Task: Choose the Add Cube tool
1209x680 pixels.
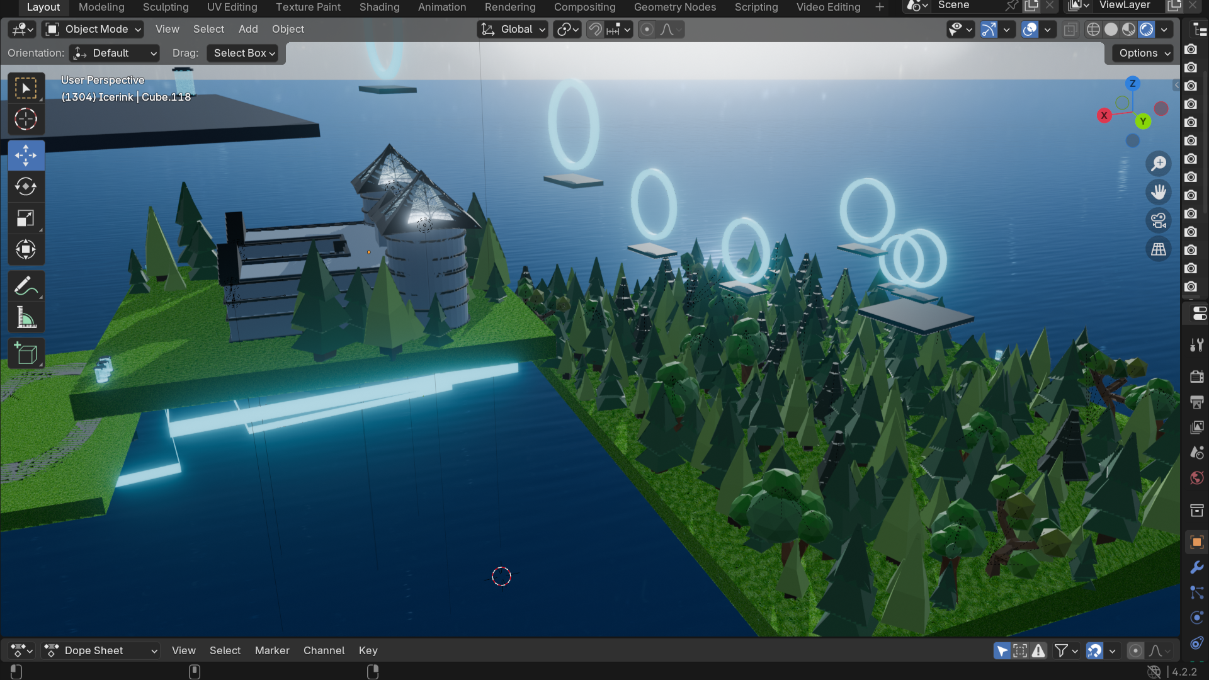Action: (26, 354)
